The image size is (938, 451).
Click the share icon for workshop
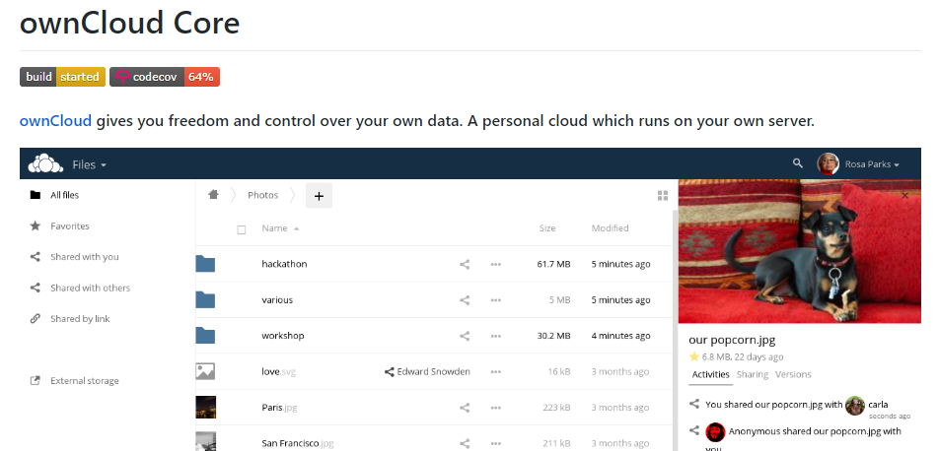(465, 336)
